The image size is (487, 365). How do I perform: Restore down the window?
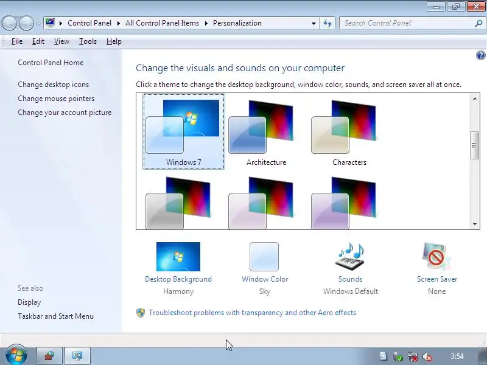tap(456, 6)
